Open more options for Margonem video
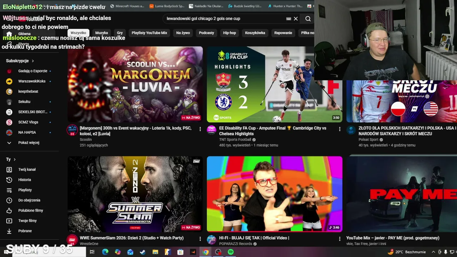Viewport: 457px width, 257px height. (x=200, y=129)
